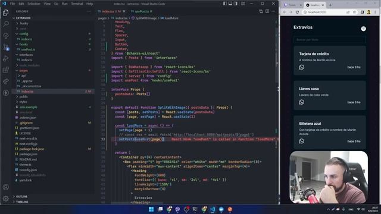Open the Selection menu
Viewport: 381px width, 214px height.
[34, 4]
